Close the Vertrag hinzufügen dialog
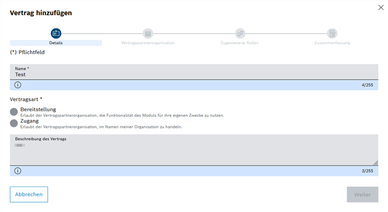 tap(381, 8)
